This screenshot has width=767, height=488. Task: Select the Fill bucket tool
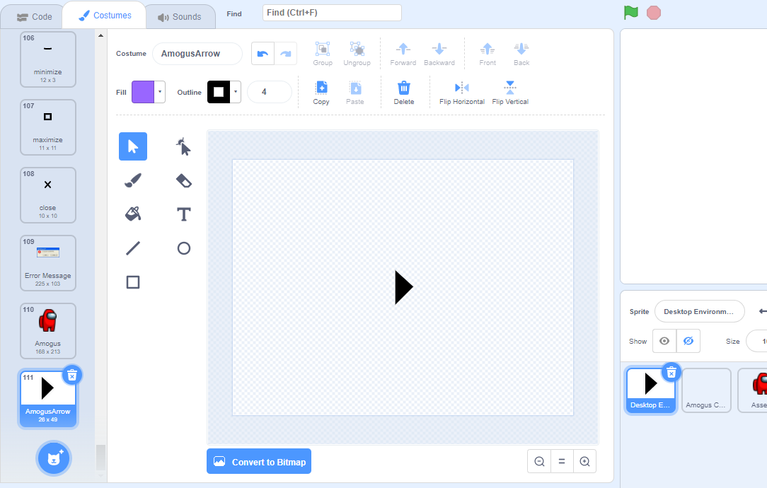tap(132, 214)
